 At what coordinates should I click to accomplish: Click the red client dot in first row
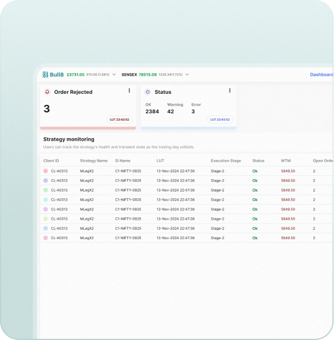46,171
